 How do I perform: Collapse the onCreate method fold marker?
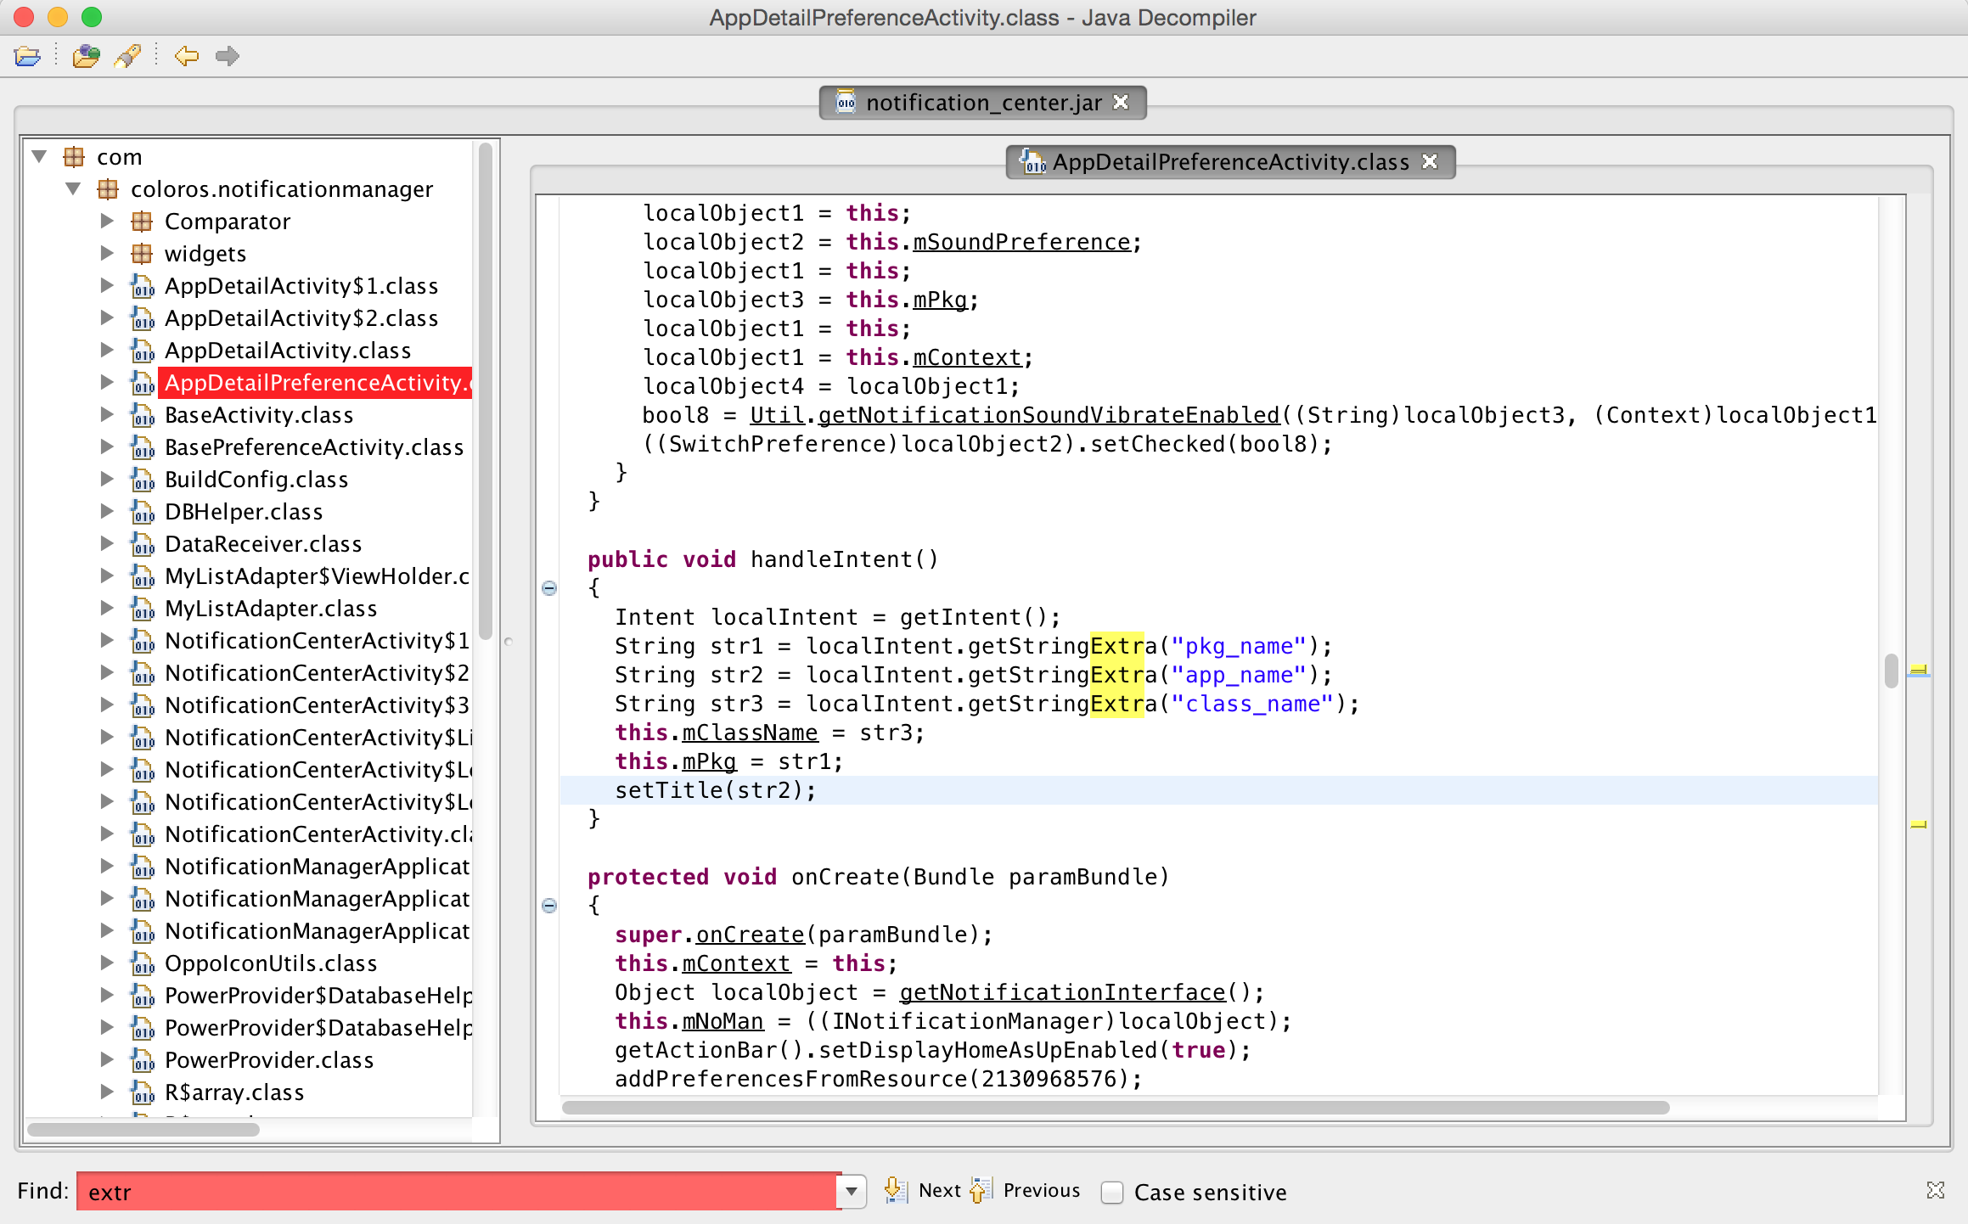tap(549, 906)
